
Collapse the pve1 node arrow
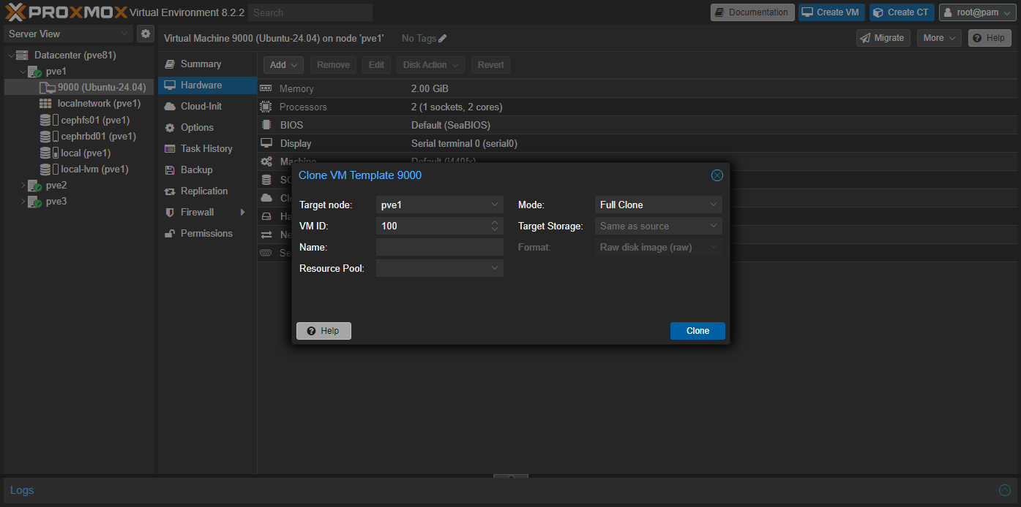click(x=23, y=72)
